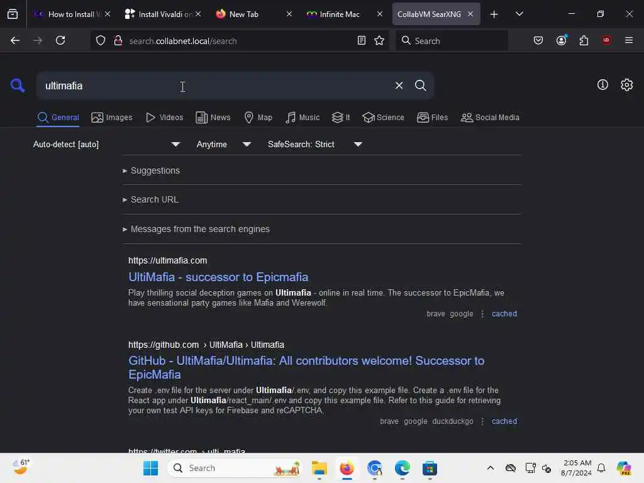644x483 pixels.
Task: Open the Firefox account menu
Action: coord(561,40)
